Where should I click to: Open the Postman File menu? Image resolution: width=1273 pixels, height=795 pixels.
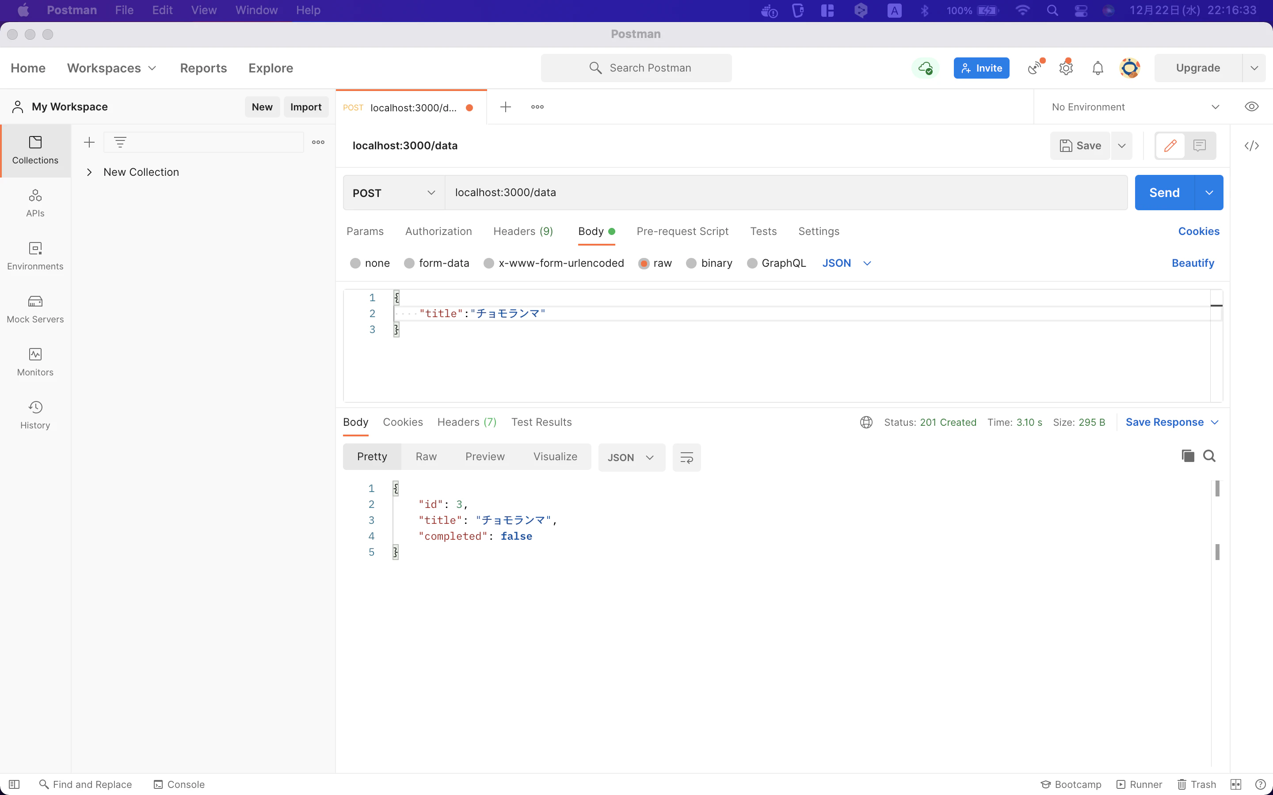[124, 10]
